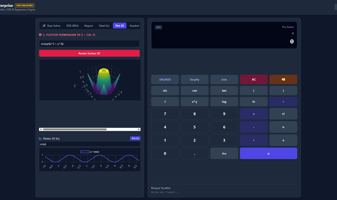Open the ODE (RK4) tab
Viewport: 337px width, 200px height.
(72, 25)
